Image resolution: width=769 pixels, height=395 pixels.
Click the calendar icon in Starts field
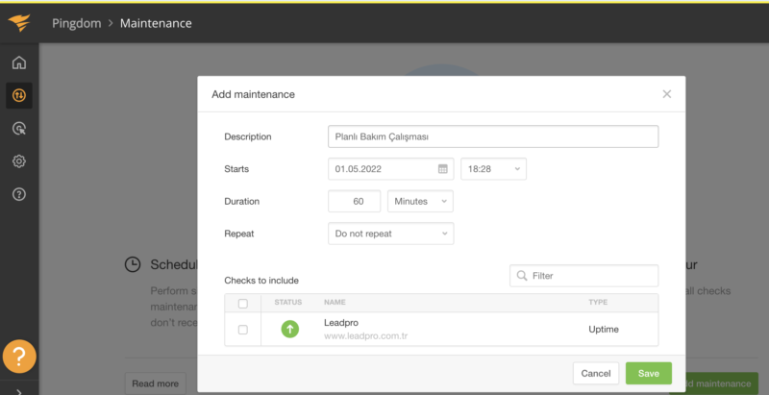pos(443,169)
